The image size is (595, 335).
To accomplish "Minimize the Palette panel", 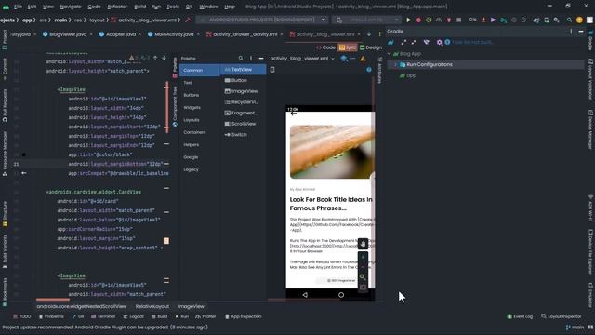I will [261, 58].
